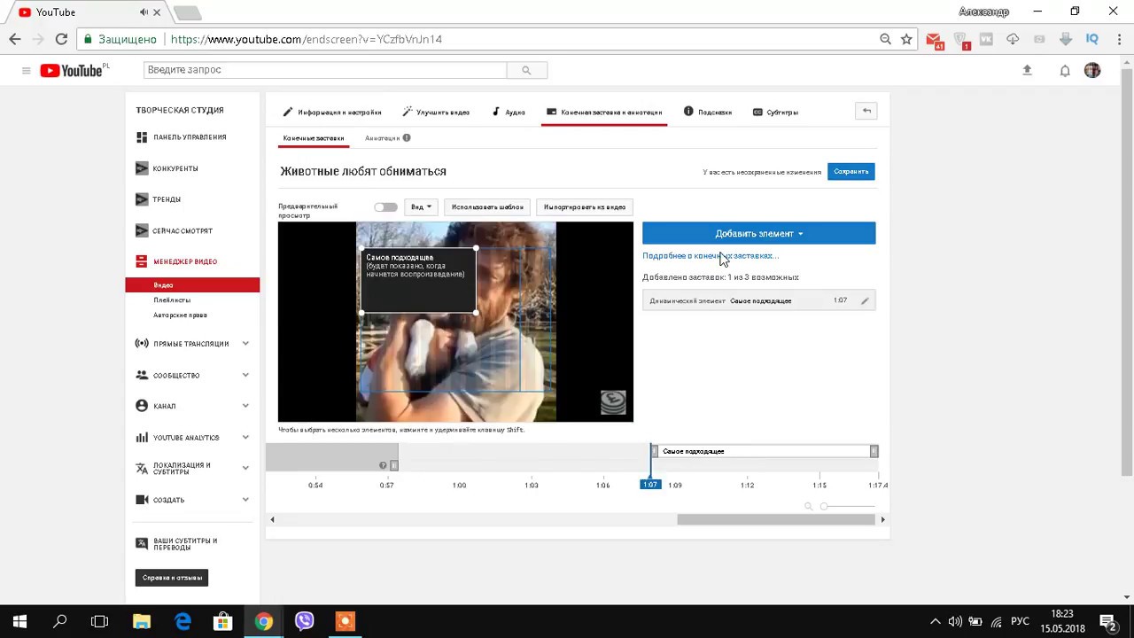Click the Самое подходящее timeline bar

[x=765, y=452]
